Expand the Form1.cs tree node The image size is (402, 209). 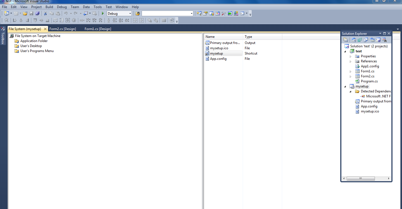pos(350,71)
